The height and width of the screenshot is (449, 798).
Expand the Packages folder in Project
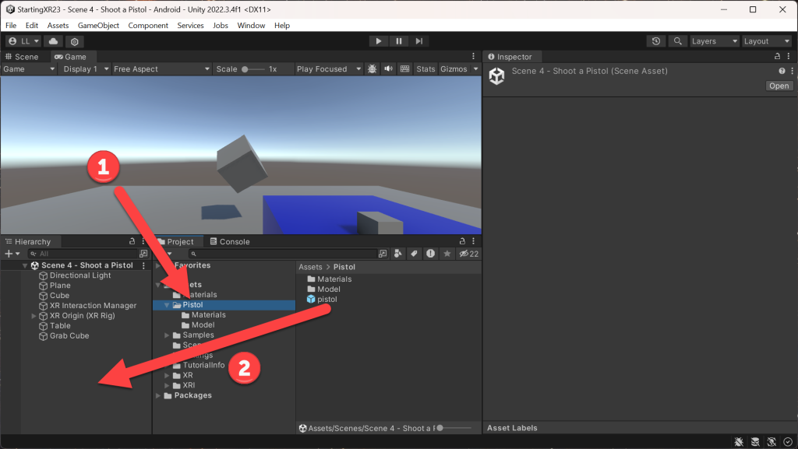[157, 395]
